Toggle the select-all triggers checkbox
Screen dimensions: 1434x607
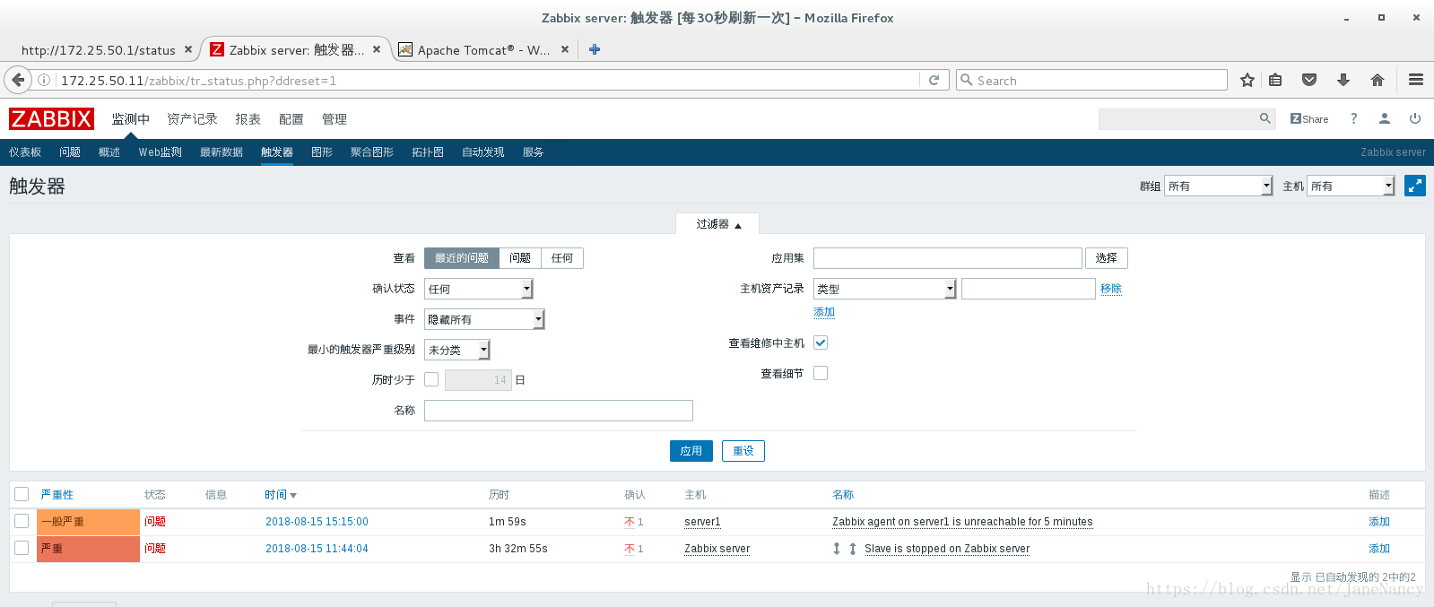[22, 494]
